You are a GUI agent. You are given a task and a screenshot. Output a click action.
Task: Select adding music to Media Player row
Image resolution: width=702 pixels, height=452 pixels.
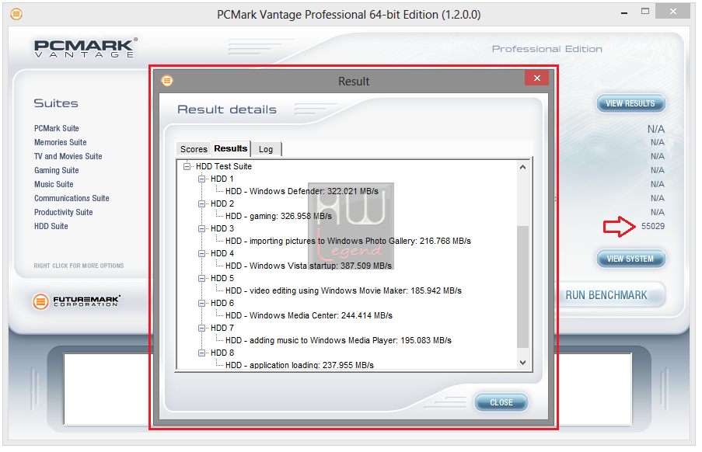(338, 340)
